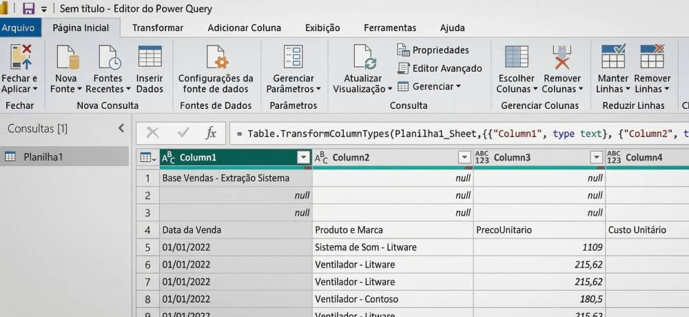Expand the Manter Linhas dropdown arrow
689x317 pixels.
coord(628,90)
